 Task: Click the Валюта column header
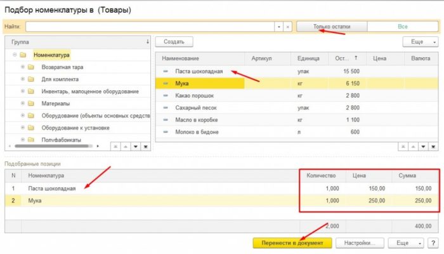coord(421,58)
